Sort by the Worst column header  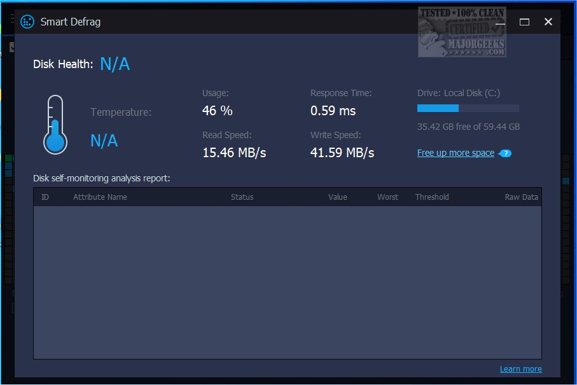point(387,197)
